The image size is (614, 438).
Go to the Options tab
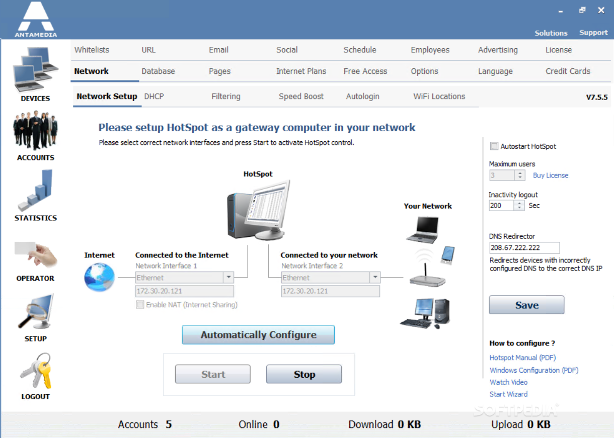coord(424,71)
